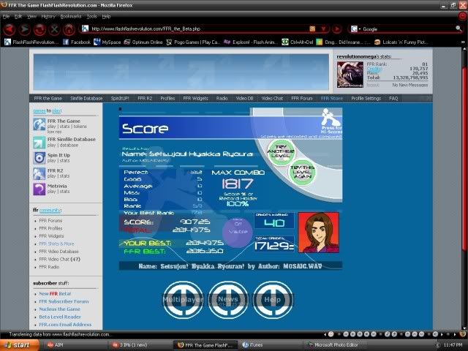Viewport: 468px width, 351px height.
Task: Click the browser Home button
Action: tap(69, 29)
